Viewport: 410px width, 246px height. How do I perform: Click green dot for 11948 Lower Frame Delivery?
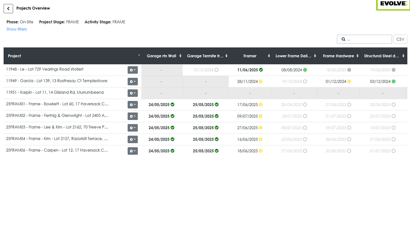pos(305,70)
